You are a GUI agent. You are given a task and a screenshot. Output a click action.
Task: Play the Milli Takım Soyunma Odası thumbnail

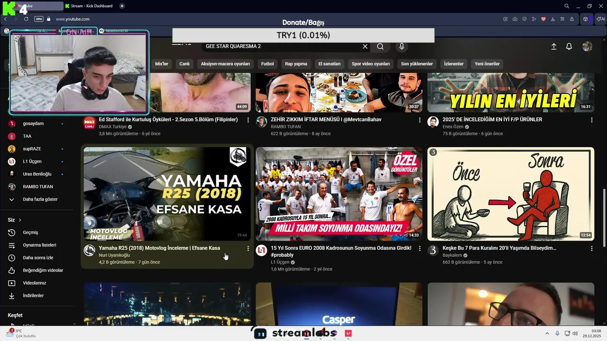[339, 194]
